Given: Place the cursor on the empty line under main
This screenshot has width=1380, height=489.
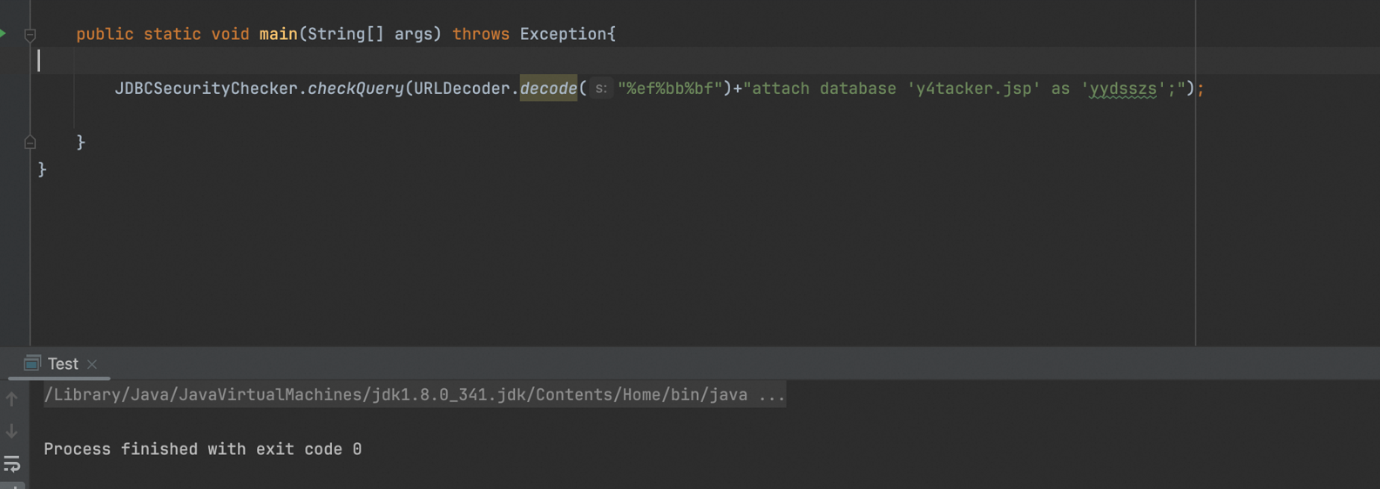Looking at the screenshot, I should point(610,61).
